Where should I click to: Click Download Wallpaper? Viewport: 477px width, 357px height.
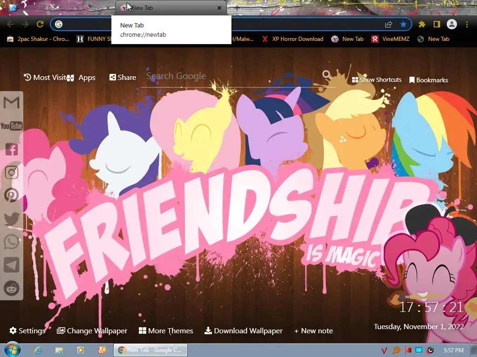pyautogui.click(x=243, y=331)
